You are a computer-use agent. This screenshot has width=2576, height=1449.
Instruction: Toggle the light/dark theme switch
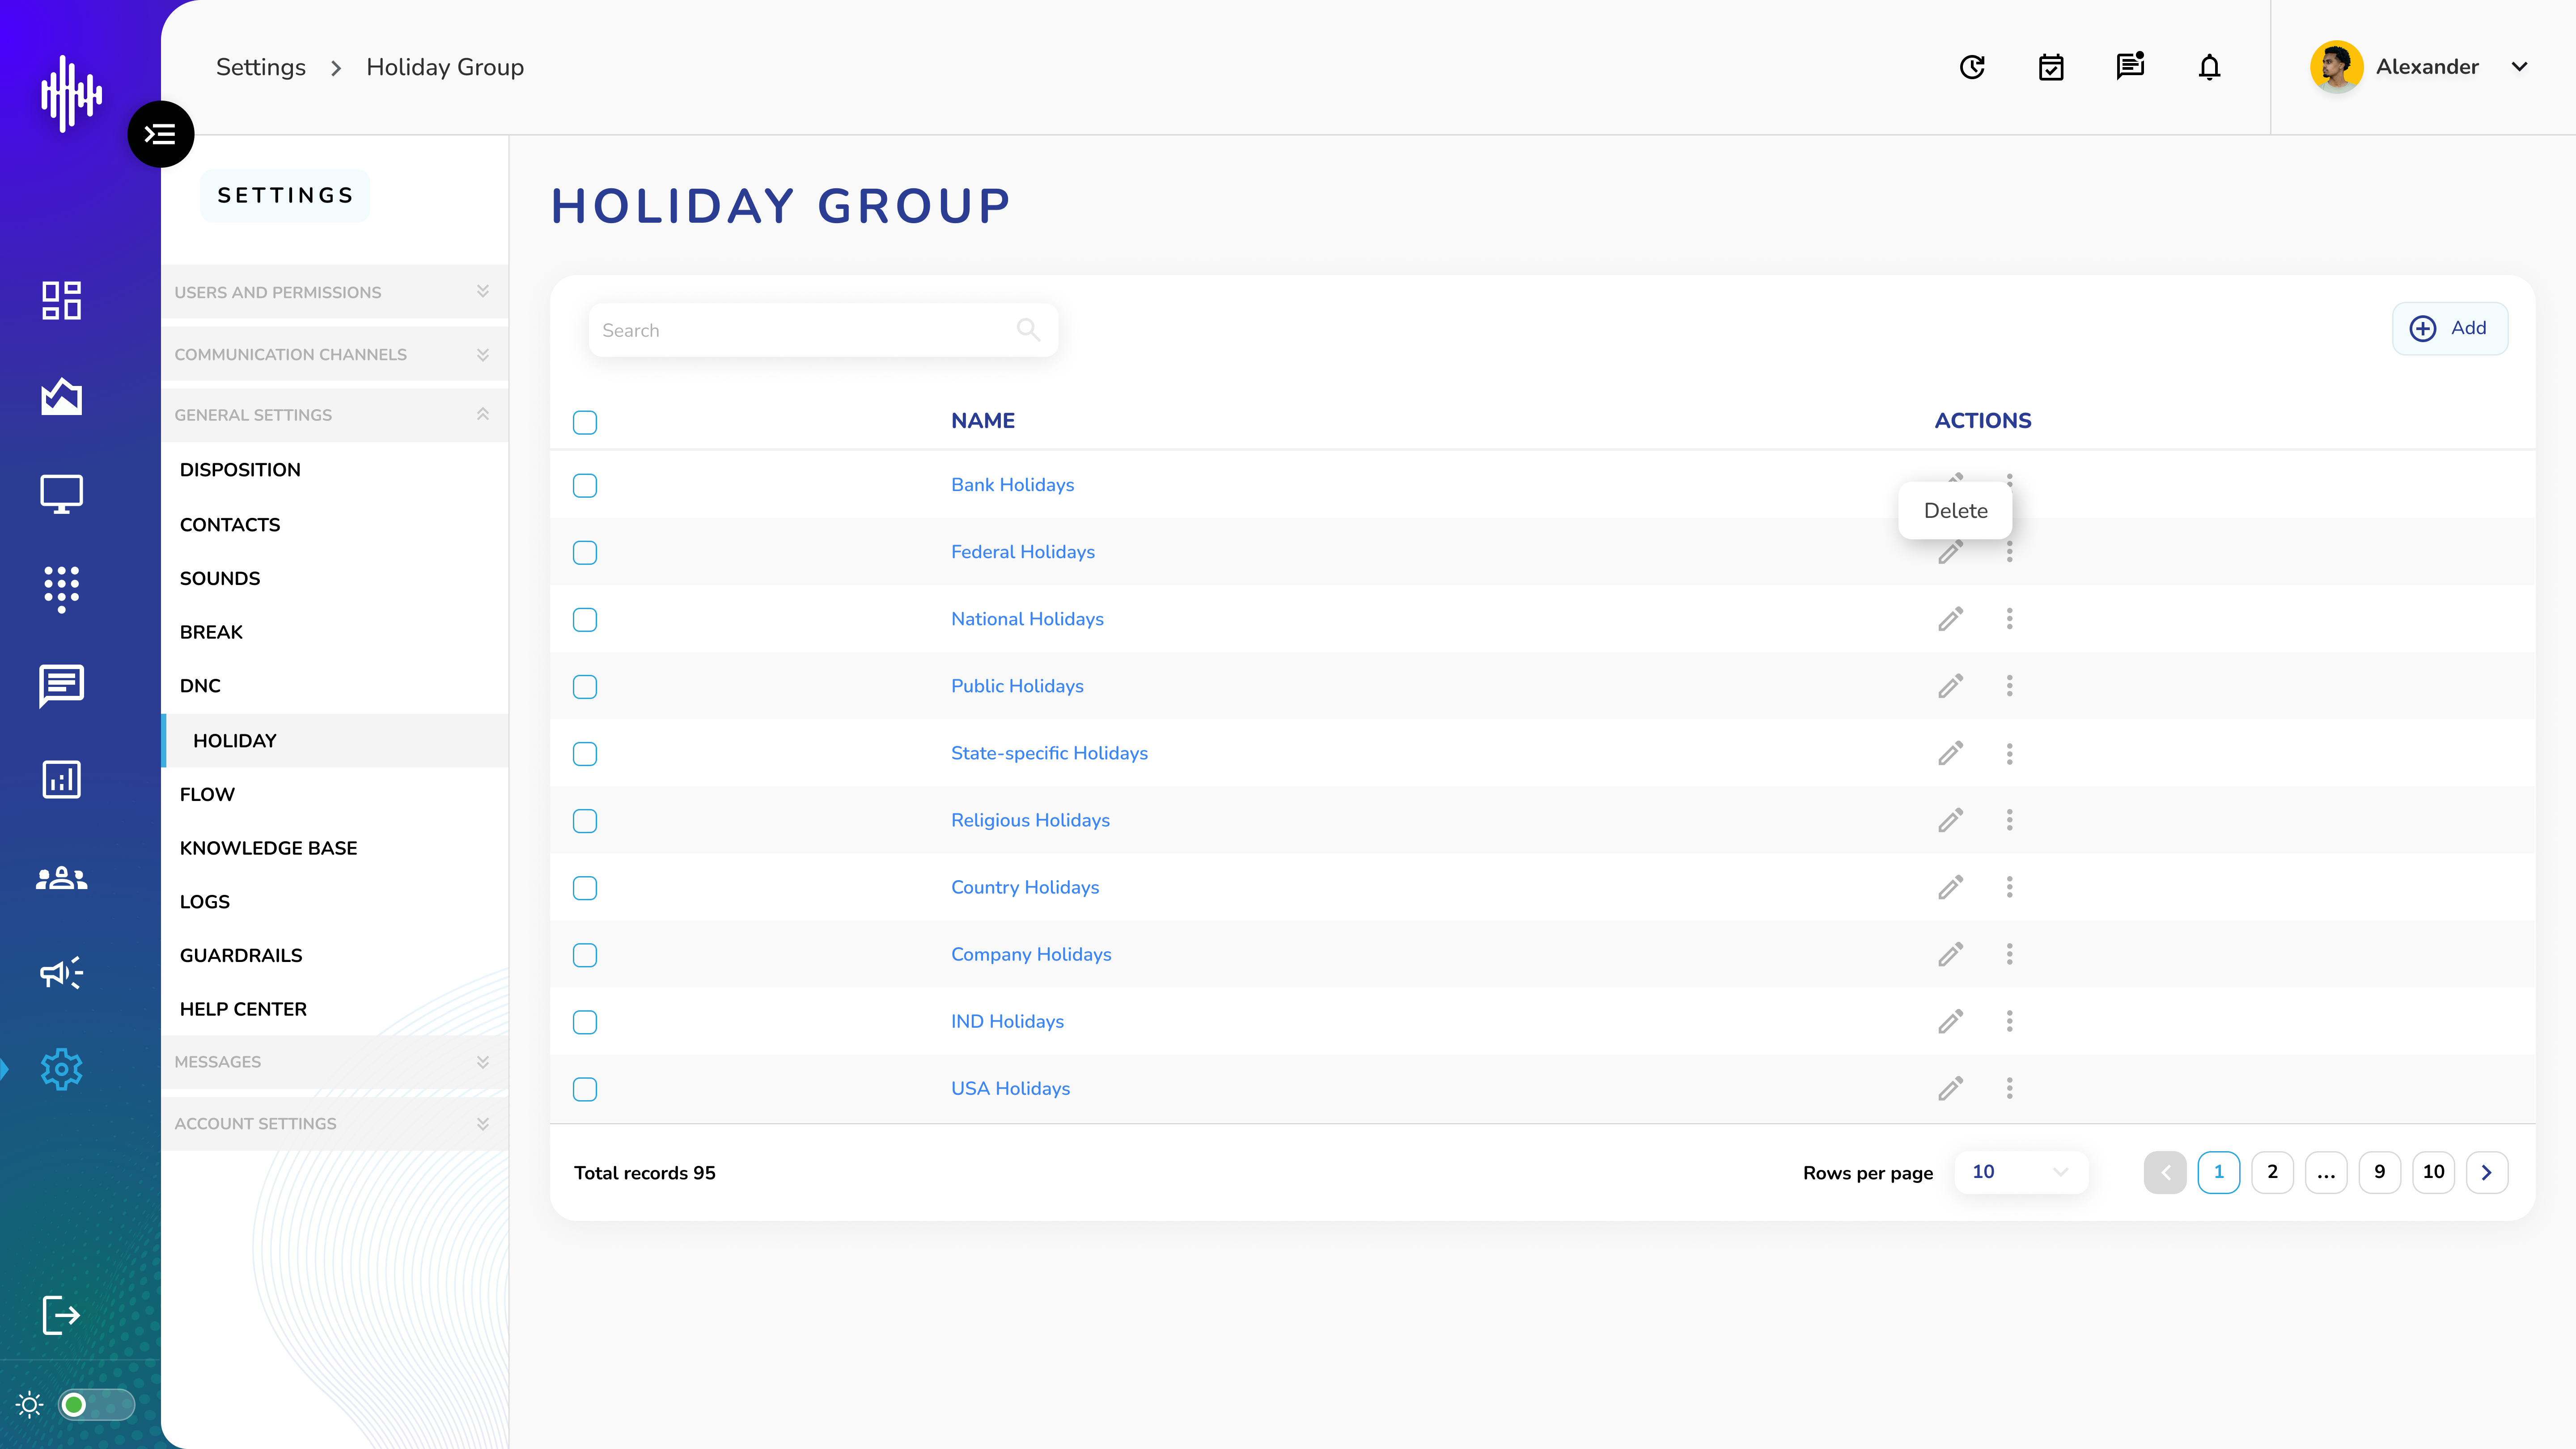(x=96, y=1405)
